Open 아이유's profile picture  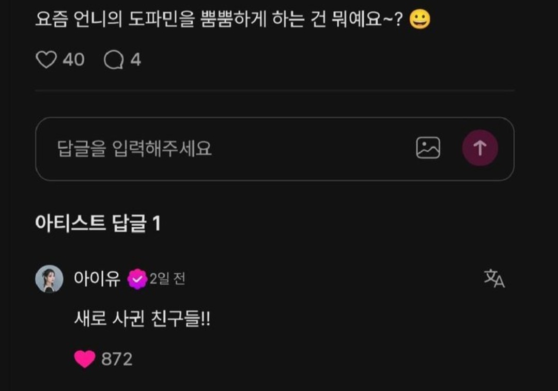tap(49, 278)
